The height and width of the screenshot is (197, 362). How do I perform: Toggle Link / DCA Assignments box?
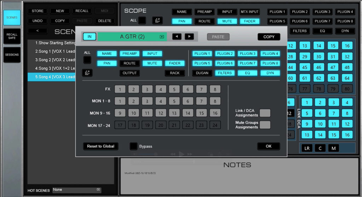click(x=265, y=113)
